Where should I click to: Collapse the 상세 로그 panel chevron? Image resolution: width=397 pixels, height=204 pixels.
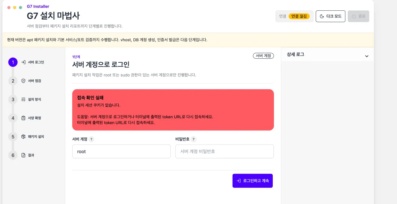pyautogui.click(x=366, y=56)
